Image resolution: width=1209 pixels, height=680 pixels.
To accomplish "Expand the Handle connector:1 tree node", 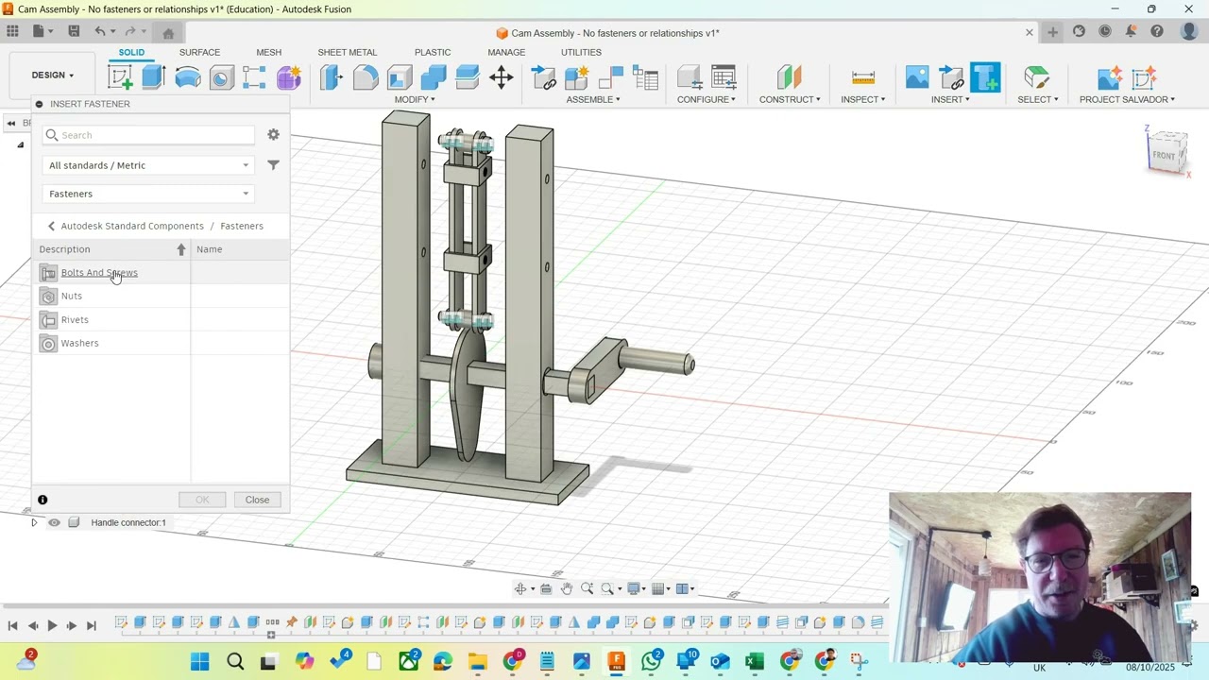I will (34, 522).
